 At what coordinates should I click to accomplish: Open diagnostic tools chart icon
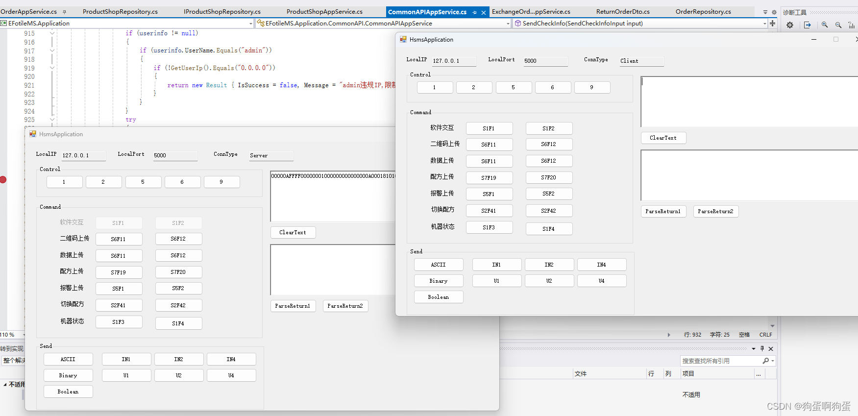point(852,25)
